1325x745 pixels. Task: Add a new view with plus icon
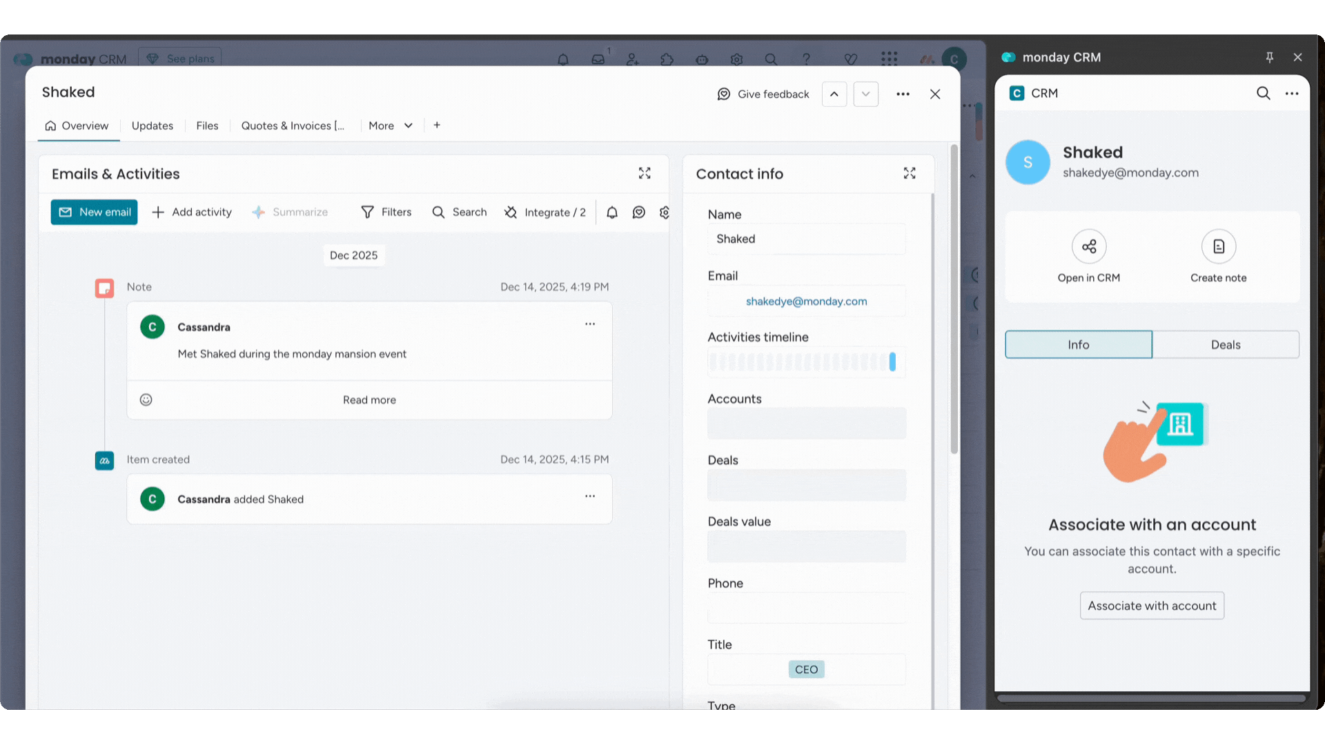437,125
